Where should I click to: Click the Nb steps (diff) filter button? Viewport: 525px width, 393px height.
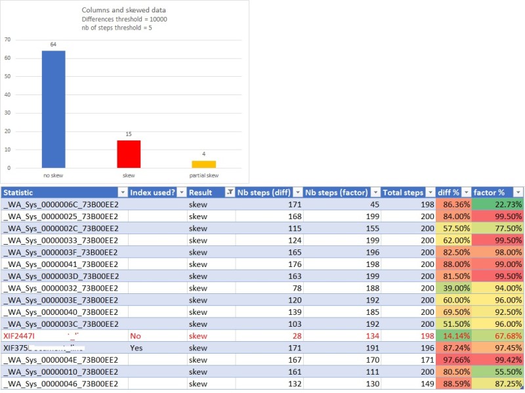click(298, 193)
